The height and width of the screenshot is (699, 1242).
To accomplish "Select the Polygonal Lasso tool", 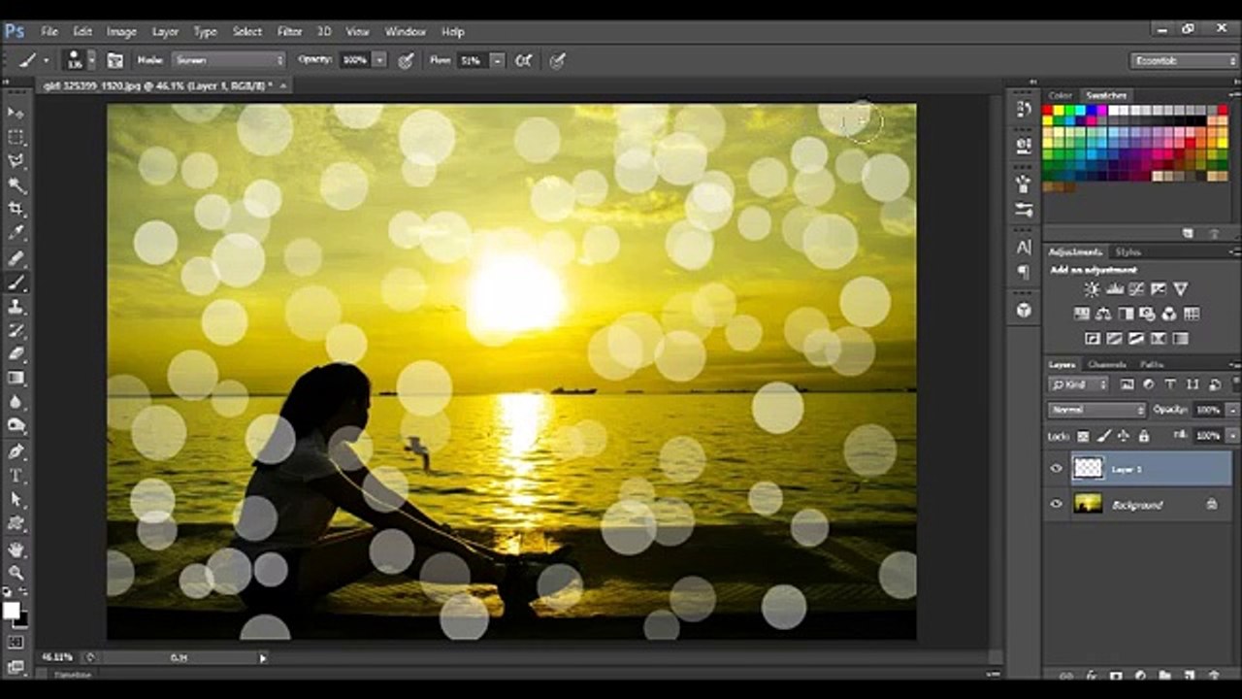I will (x=16, y=161).
